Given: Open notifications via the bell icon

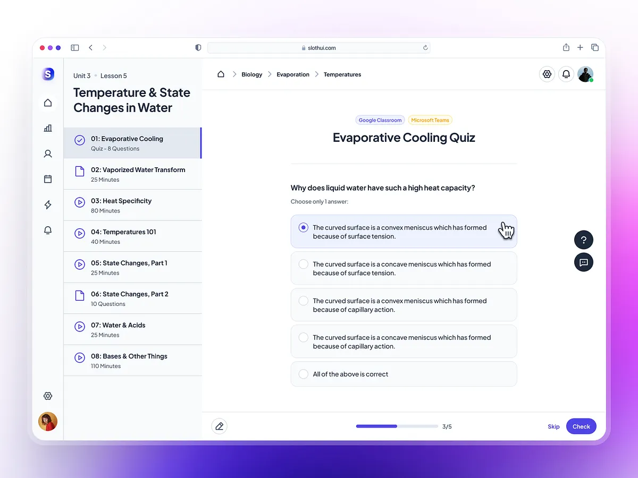Looking at the screenshot, I should (566, 74).
